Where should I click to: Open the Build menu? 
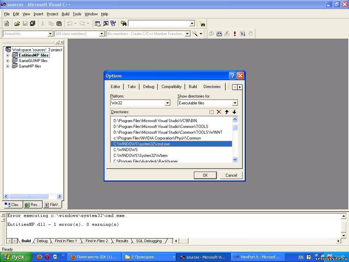[x=65, y=14]
